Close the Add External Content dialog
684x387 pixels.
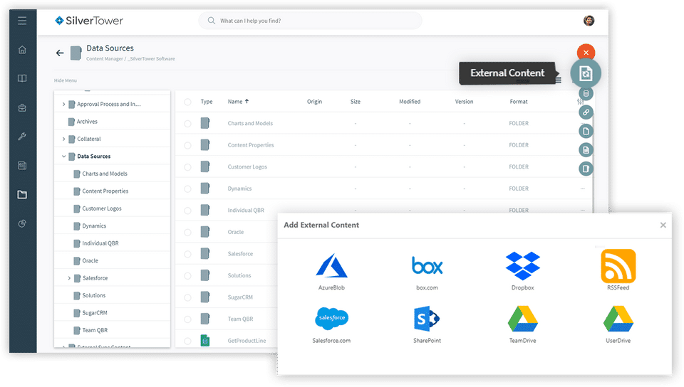pos(663,225)
